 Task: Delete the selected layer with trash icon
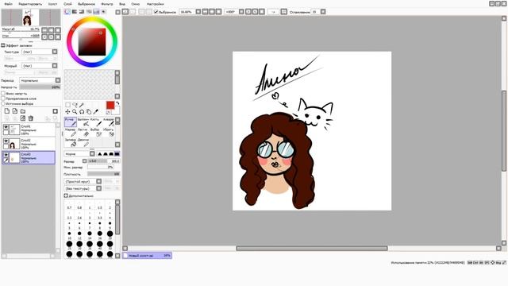pos(31,118)
